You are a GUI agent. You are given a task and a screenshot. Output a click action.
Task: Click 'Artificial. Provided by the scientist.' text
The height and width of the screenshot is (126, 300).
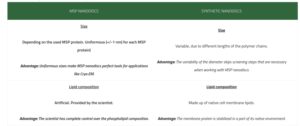pos(84,103)
